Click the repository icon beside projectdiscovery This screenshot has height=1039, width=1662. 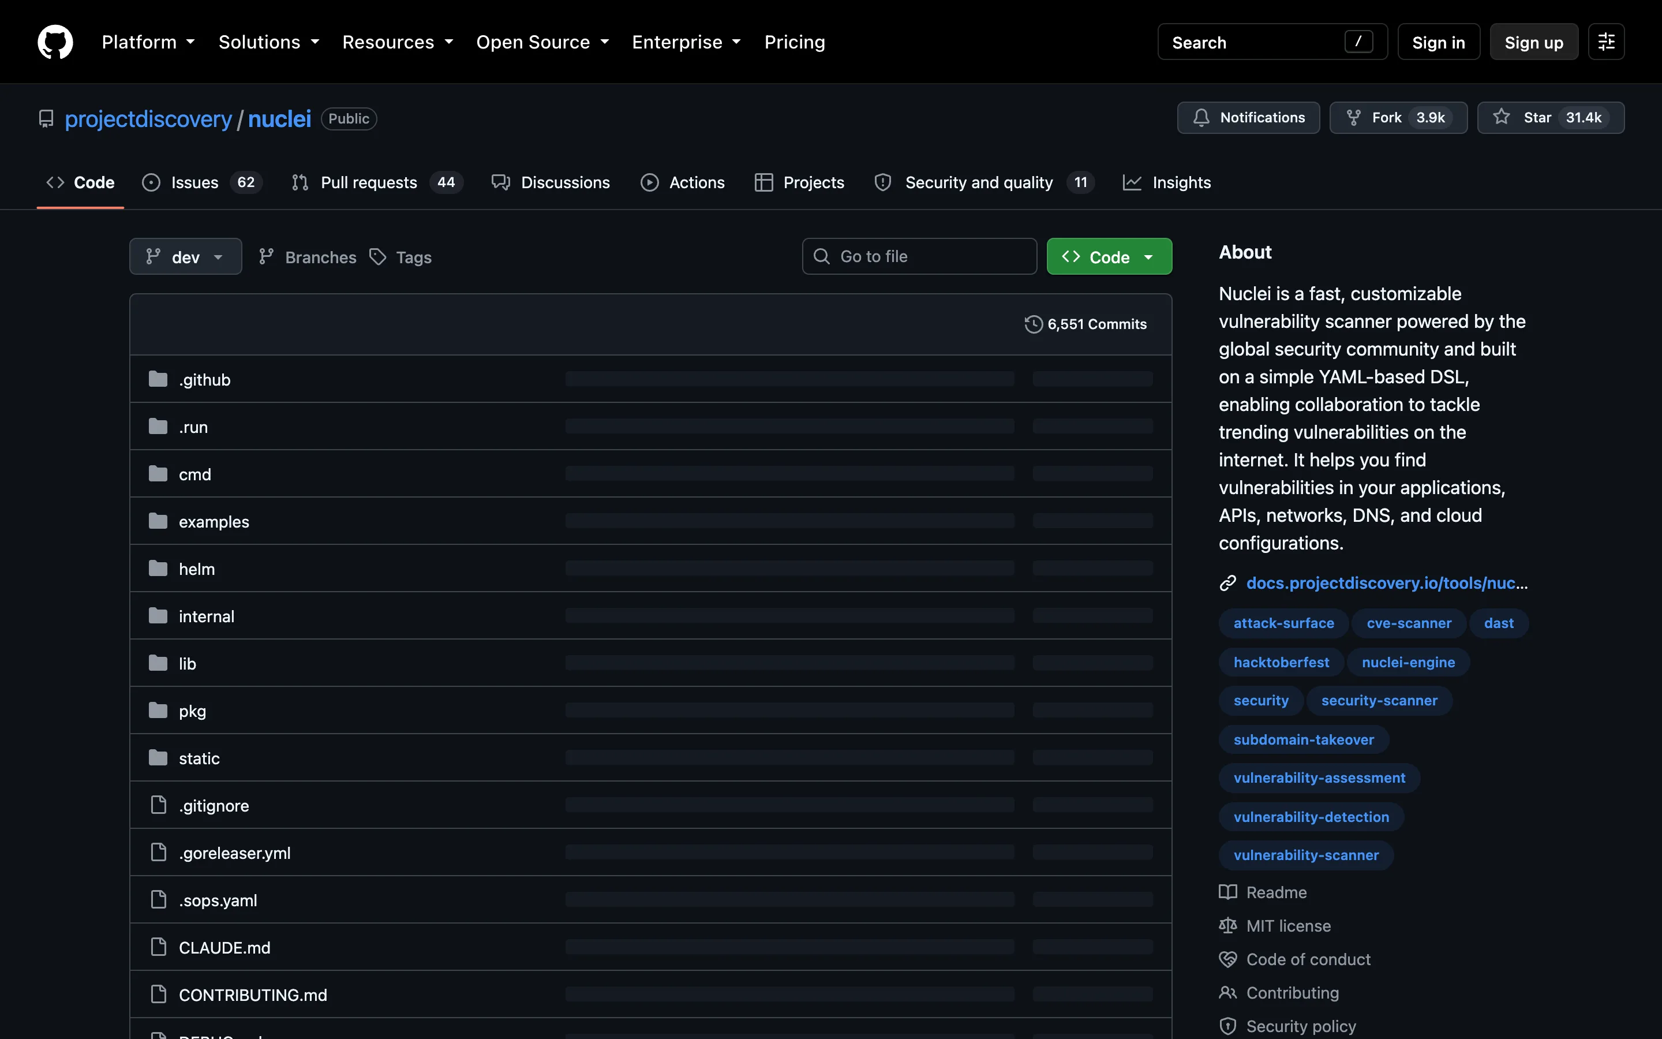[x=46, y=119]
